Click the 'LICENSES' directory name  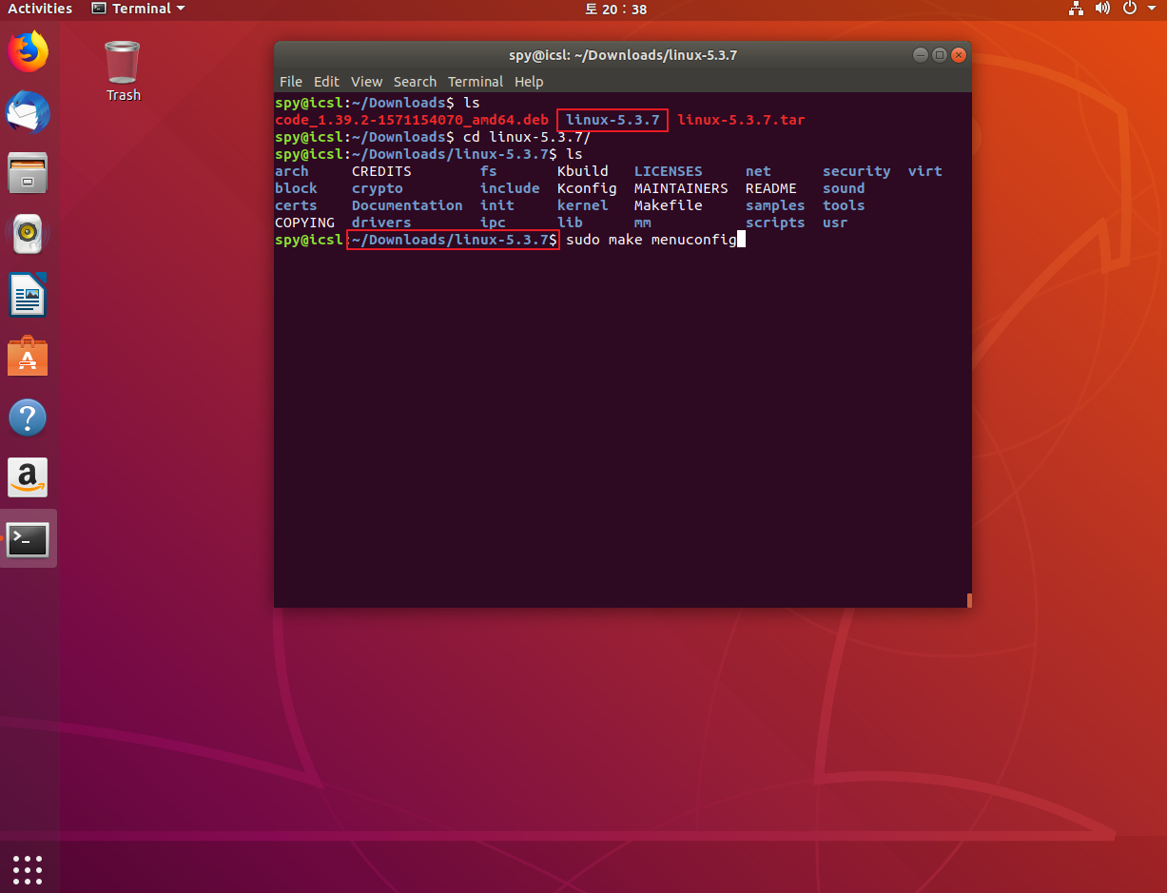click(669, 171)
